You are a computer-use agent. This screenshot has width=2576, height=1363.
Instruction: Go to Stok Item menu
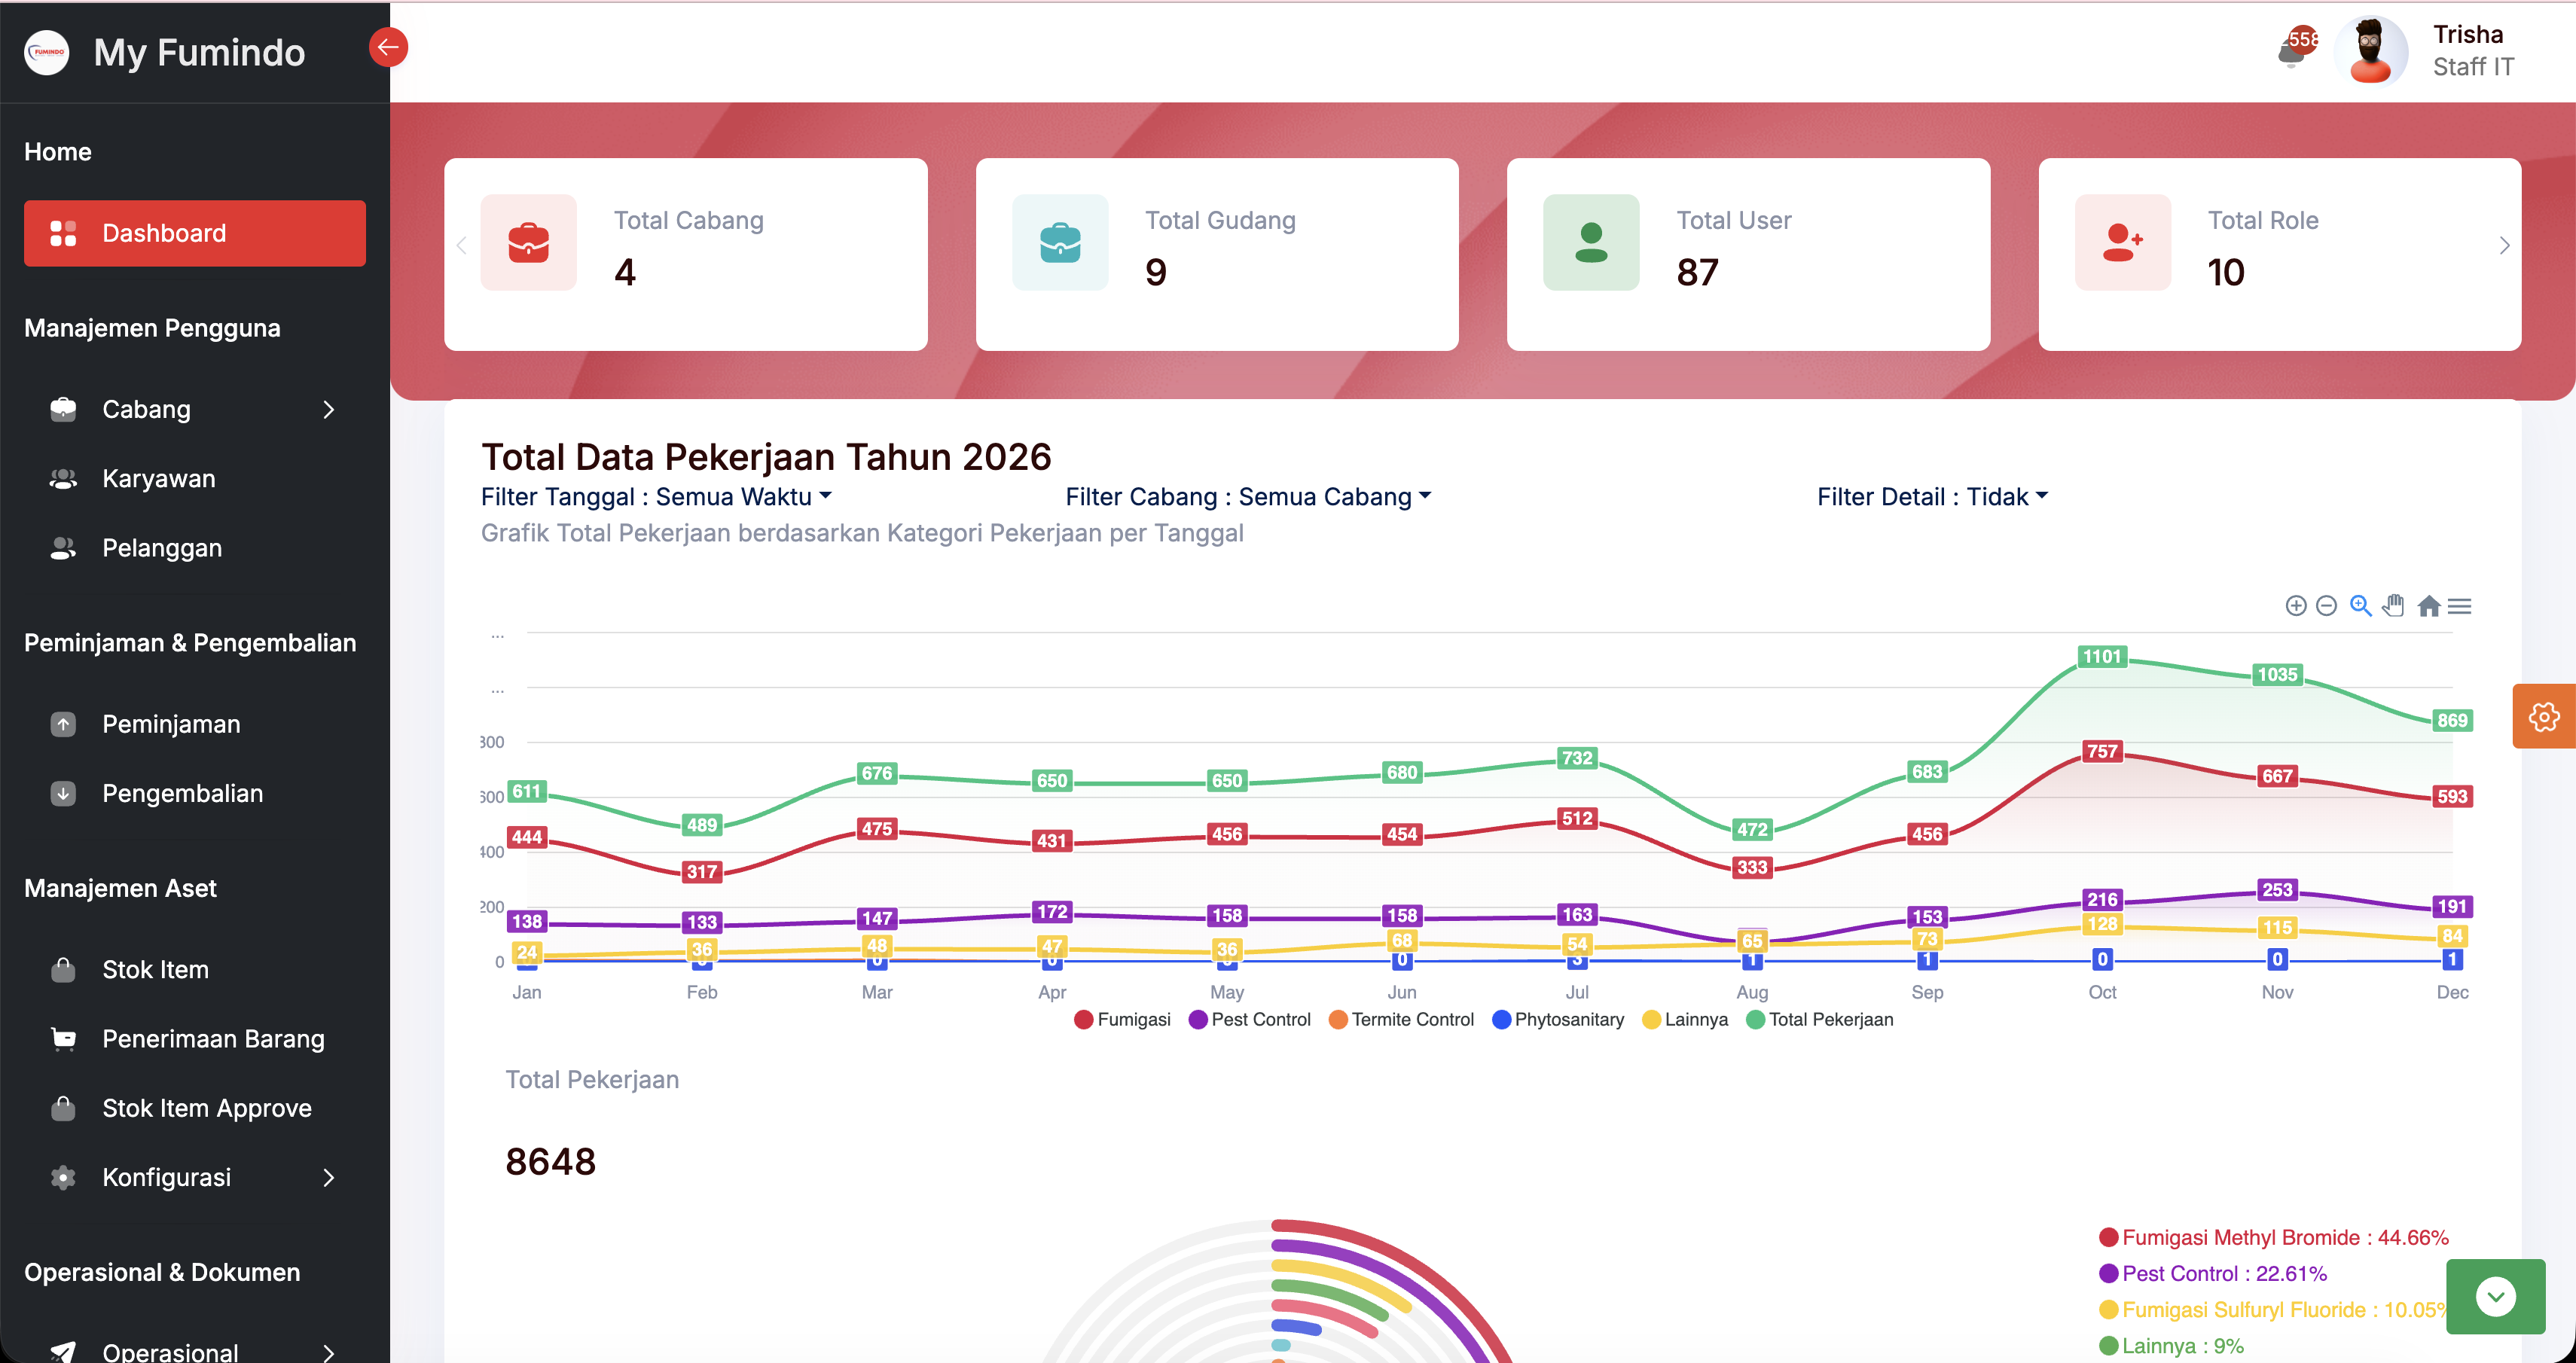(155, 969)
